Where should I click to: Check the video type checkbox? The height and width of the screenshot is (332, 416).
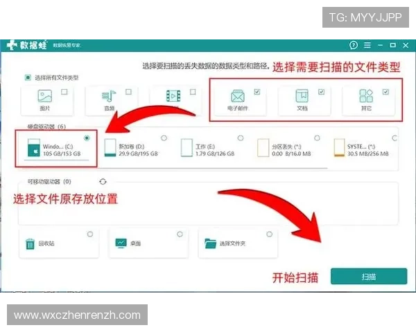[x=193, y=92]
